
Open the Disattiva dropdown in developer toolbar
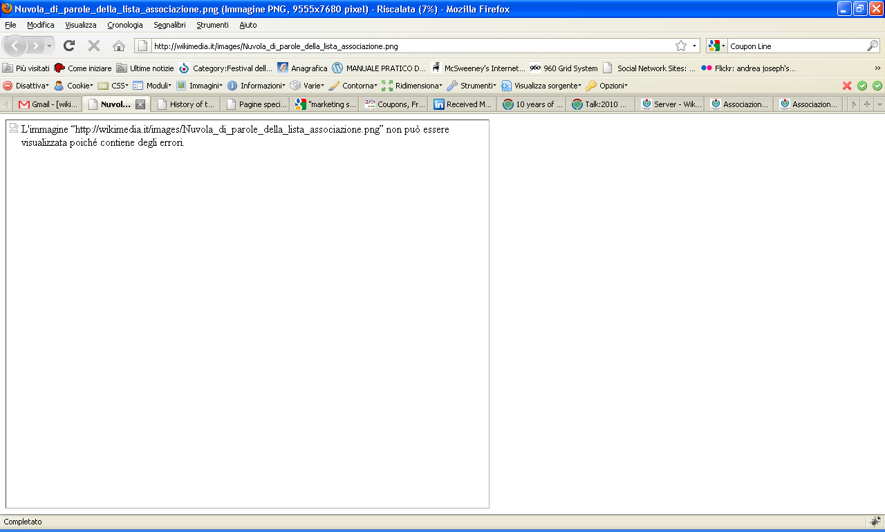(x=26, y=86)
